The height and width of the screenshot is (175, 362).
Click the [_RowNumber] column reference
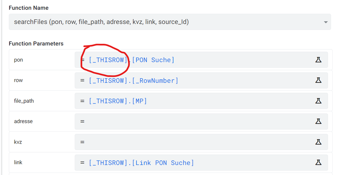coord(155,81)
